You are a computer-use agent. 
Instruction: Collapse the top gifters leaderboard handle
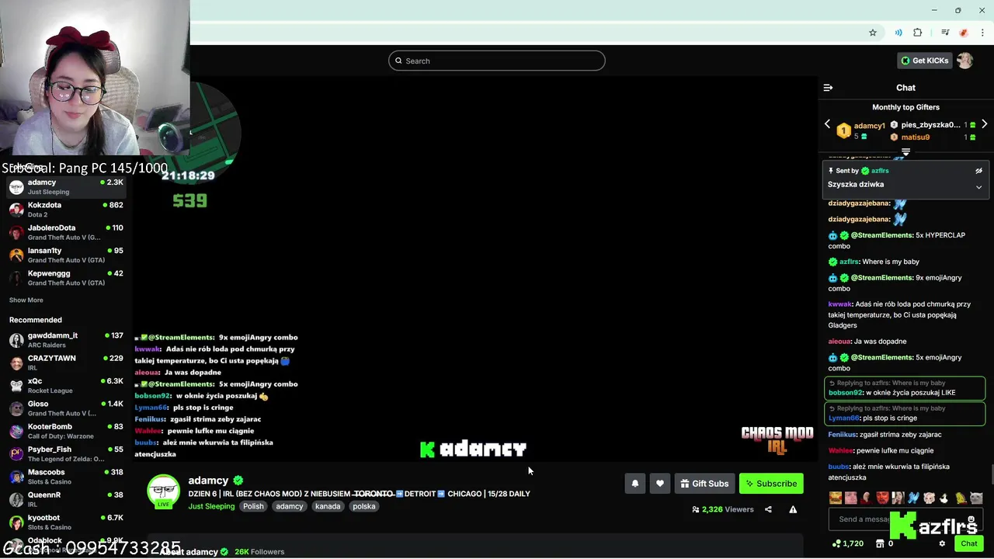(x=905, y=152)
